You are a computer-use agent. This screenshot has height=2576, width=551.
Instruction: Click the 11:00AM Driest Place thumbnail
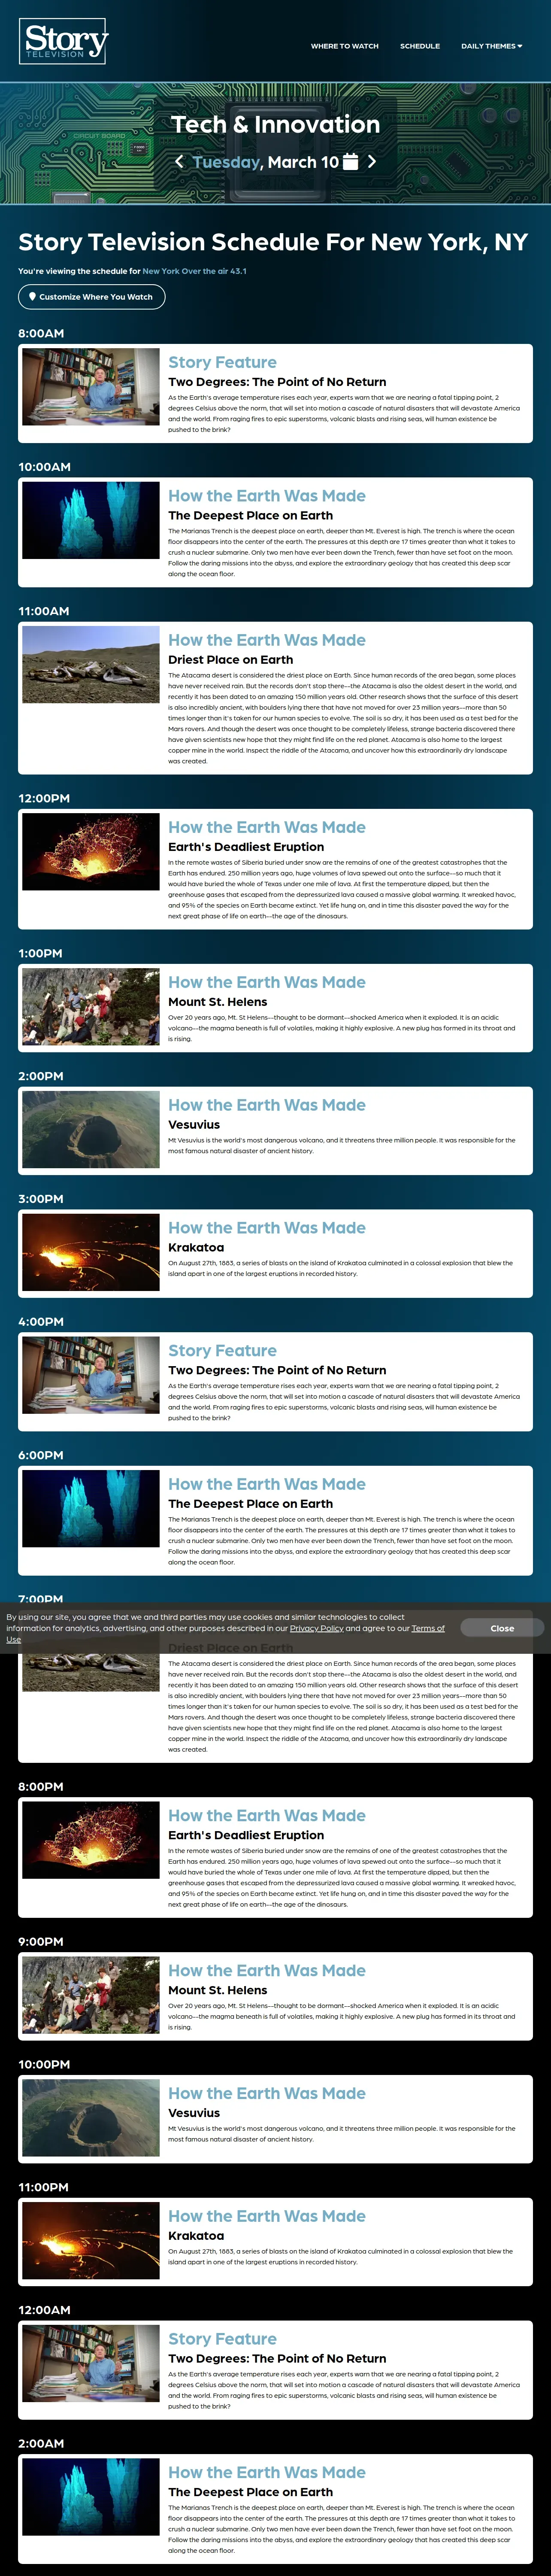pyautogui.click(x=91, y=664)
